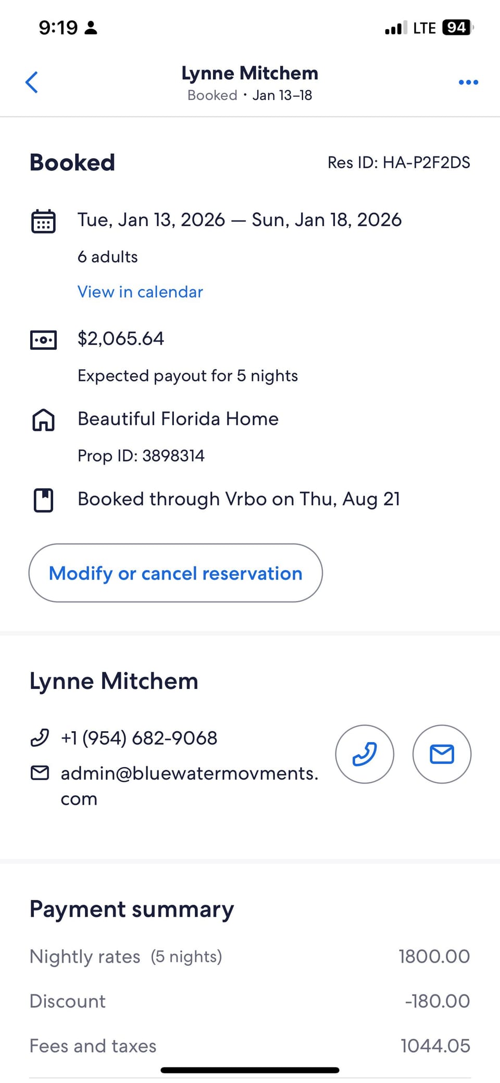Tap the back chevron arrow
Viewport: 500px width, 1083px height.
tap(32, 82)
